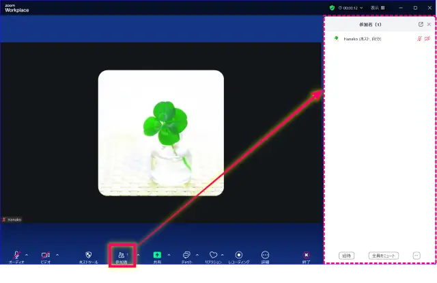
Task: Click the Invite (招待) button
Action: tap(347, 256)
